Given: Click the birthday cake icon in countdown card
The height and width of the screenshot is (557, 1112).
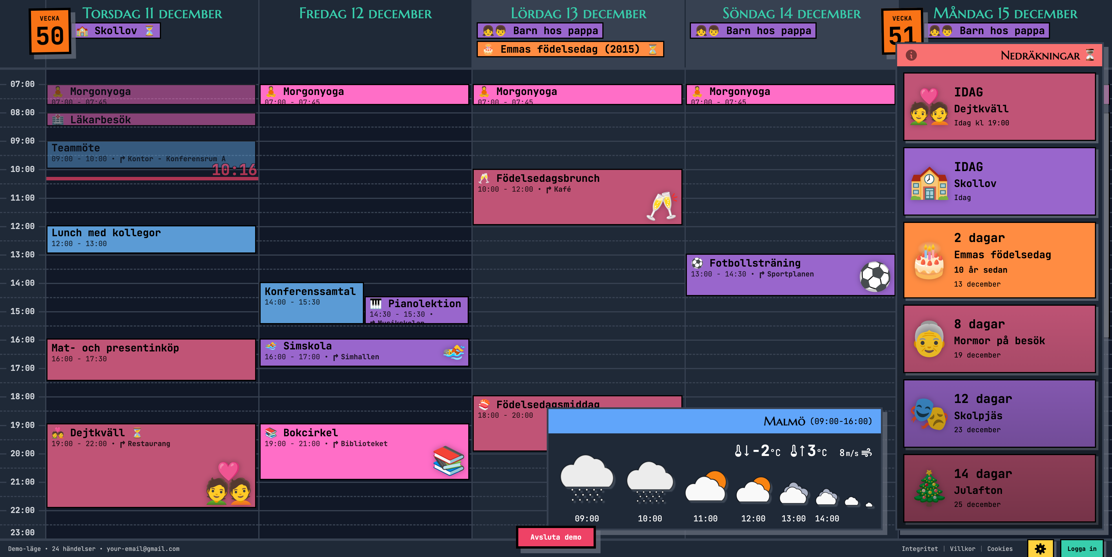Looking at the screenshot, I should [929, 261].
